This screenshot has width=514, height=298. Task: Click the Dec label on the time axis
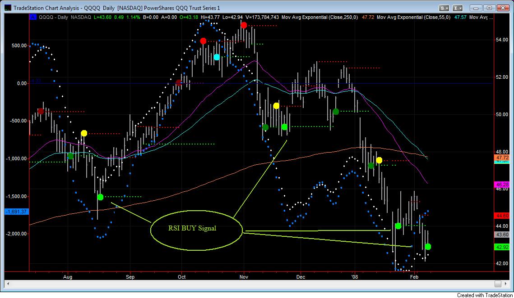(301, 277)
